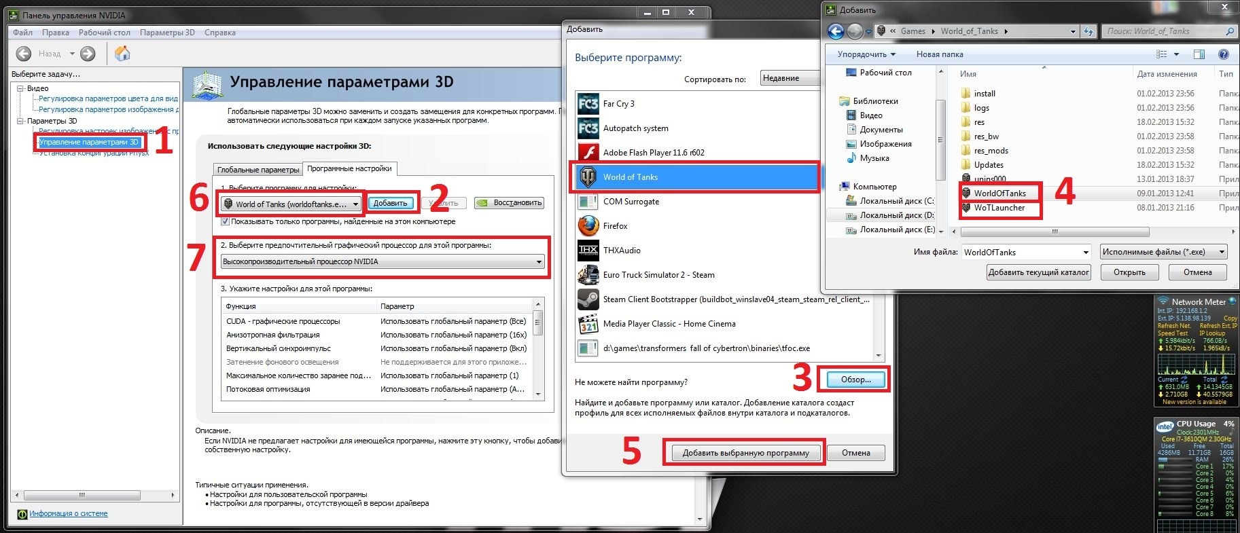The height and width of the screenshot is (533, 1240).
Task: Select Far Cry 3 program icon
Action: pos(588,104)
